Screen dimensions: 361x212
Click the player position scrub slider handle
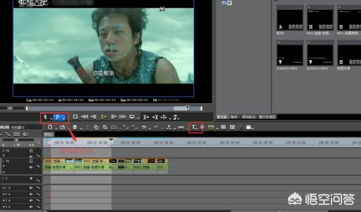tap(187, 107)
